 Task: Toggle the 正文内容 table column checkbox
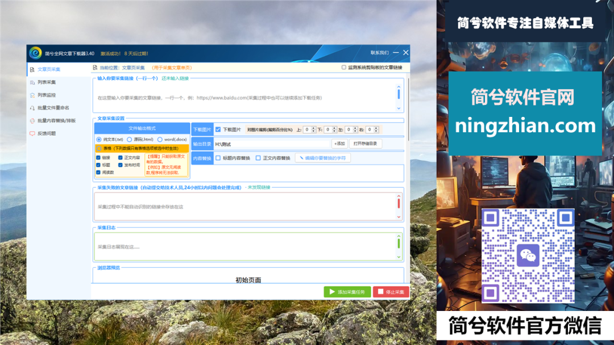click(120, 158)
